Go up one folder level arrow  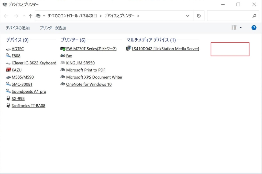click(x=30, y=16)
